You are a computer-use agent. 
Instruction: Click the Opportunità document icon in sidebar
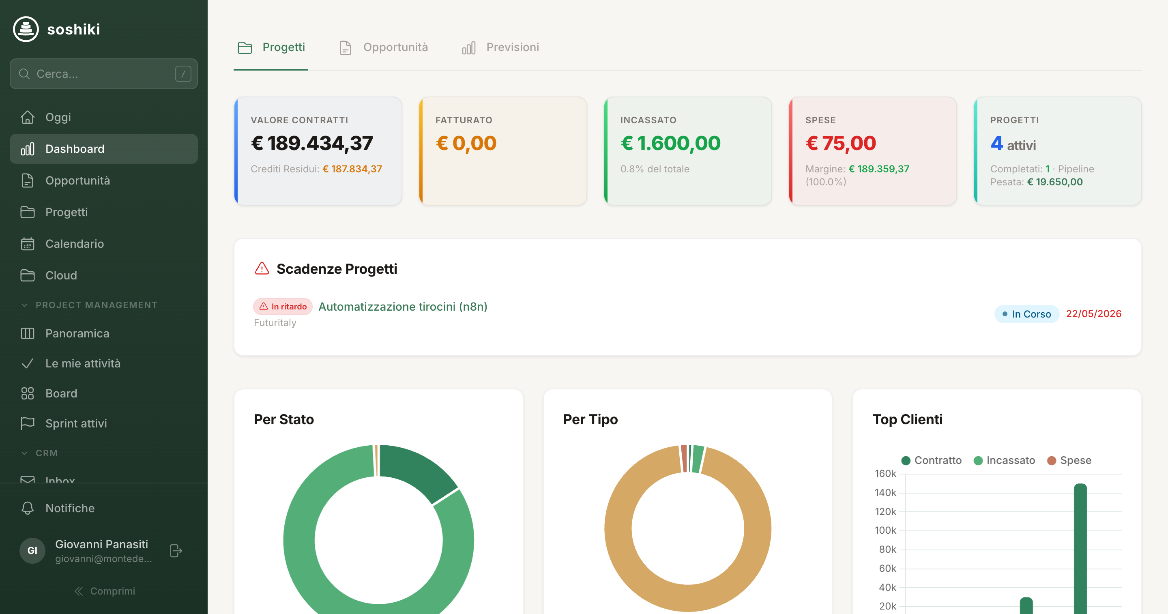click(28, 180)
